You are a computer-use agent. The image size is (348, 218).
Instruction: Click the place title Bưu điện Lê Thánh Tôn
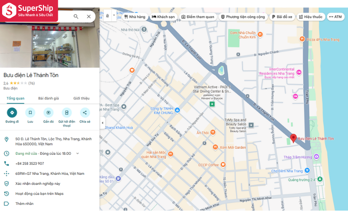31,75
